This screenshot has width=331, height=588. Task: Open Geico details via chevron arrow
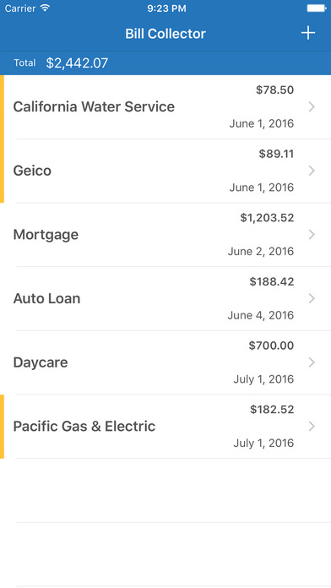point(312,171)
